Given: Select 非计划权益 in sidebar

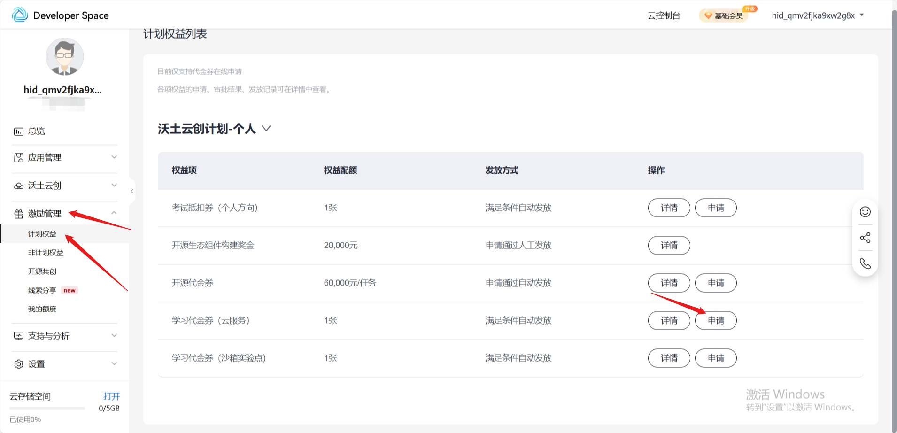Looking at the screenshot, I should coord(46,253).
